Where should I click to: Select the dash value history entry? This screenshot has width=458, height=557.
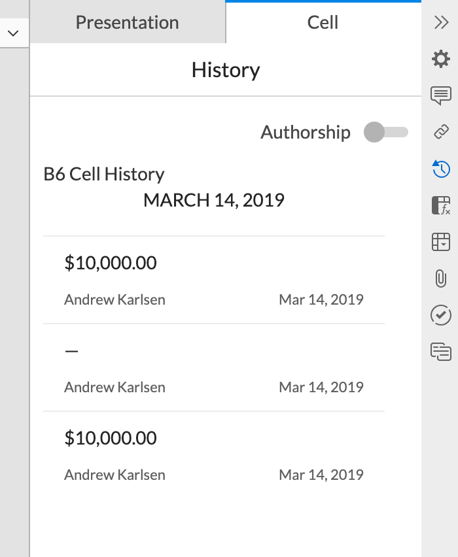point(213,367)
